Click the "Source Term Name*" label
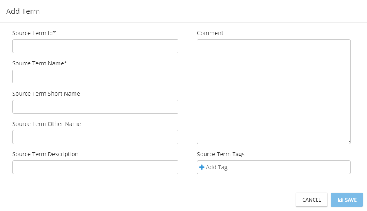This screenshot has width=367, height=211. (x=39, y=63)
